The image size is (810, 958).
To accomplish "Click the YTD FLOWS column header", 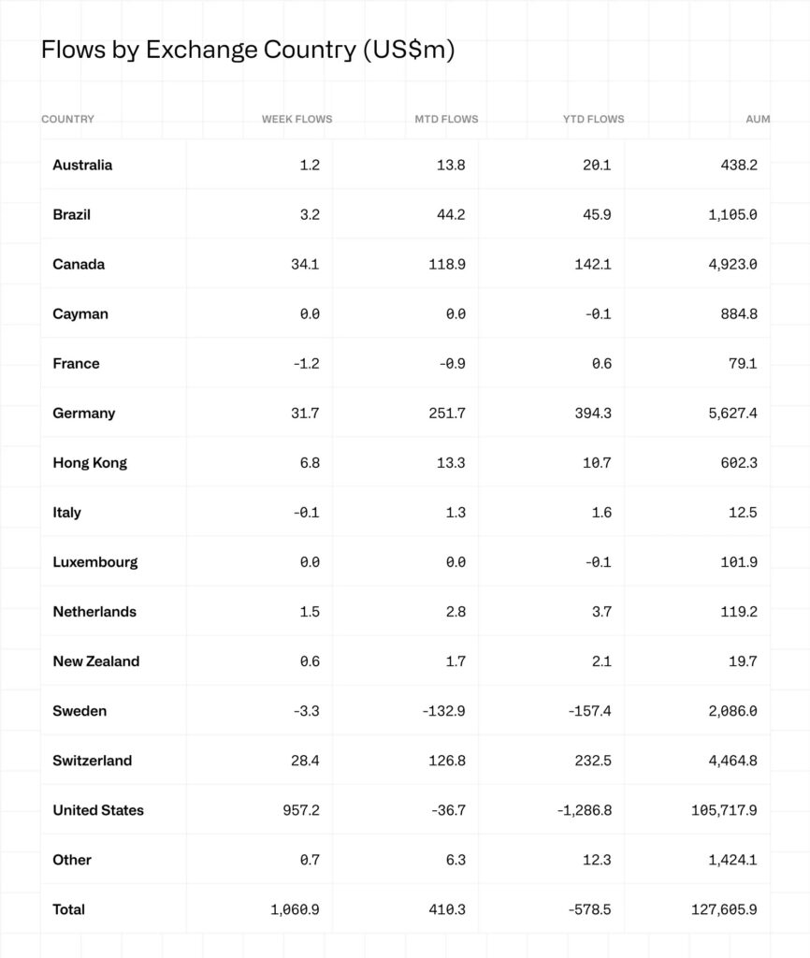I will pos(593,119).
